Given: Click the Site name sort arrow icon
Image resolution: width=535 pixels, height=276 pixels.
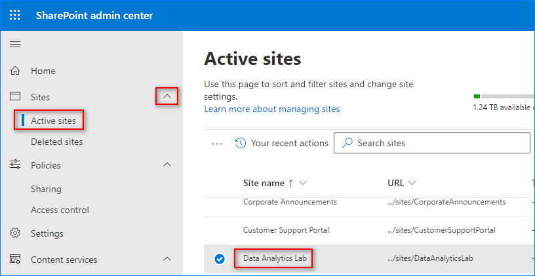Looking at the screenshot, I should (290, 184).
